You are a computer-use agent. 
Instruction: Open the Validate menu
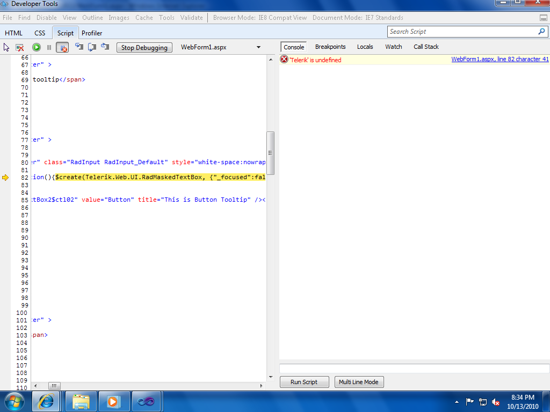(192, 18)
